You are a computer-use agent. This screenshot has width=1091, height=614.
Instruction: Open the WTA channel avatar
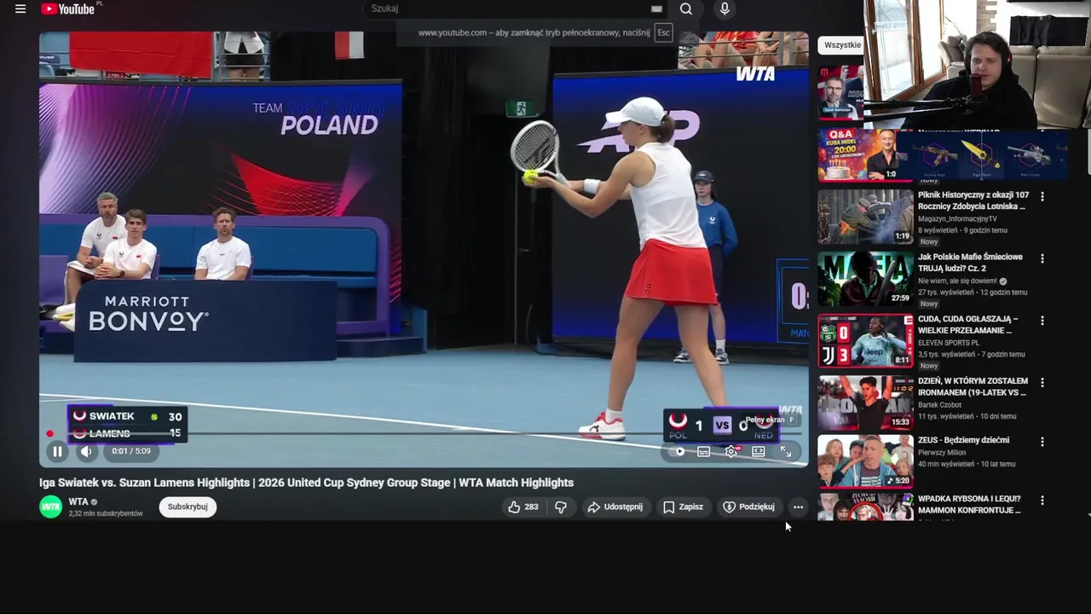(51, 507)
